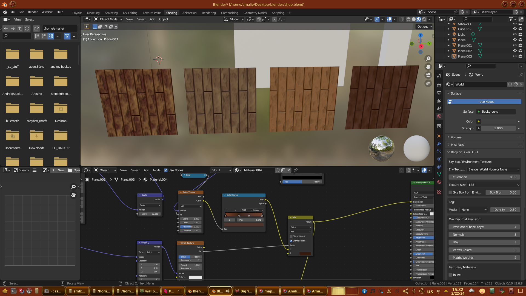This screenshot has height=296, width=526.
Task: Select rendered viewport shading mode icon
Action: [x=424, y=19]
